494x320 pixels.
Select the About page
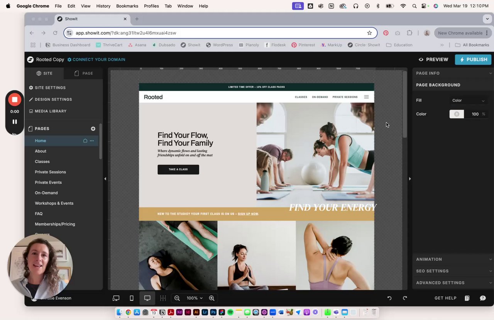[x=41, y=151]
